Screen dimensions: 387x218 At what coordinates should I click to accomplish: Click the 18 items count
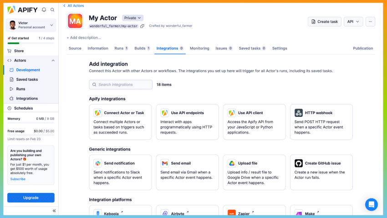(164, 84)
